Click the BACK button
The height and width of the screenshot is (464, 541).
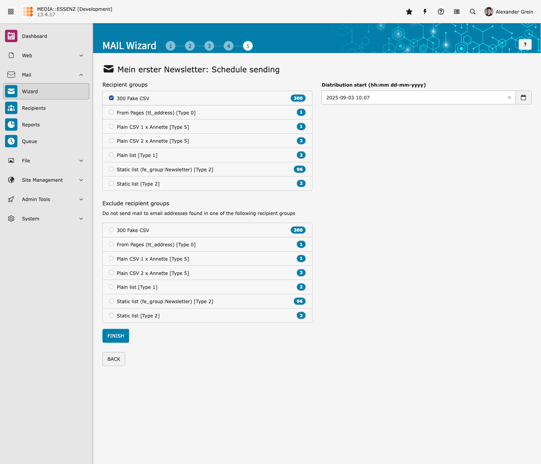point(114,359)
